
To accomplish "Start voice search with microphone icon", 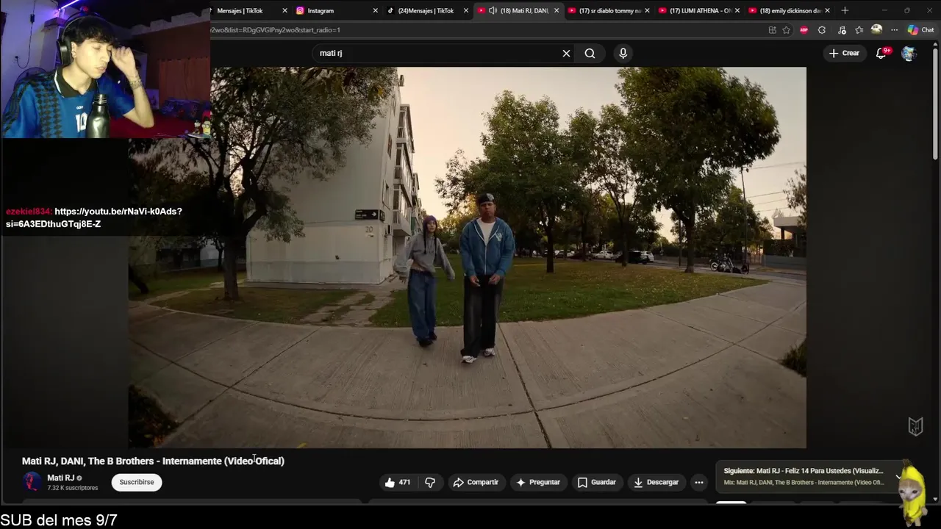I will point(623,53).
